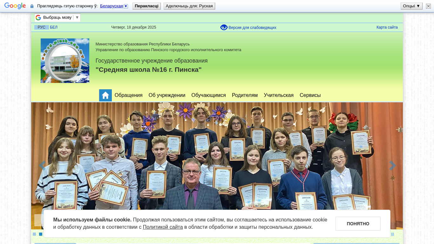Open the Родителям menu

(x=245, y=95)
